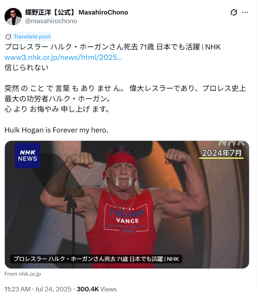Click the Grok icon beside Translate post

coord(8,37)
